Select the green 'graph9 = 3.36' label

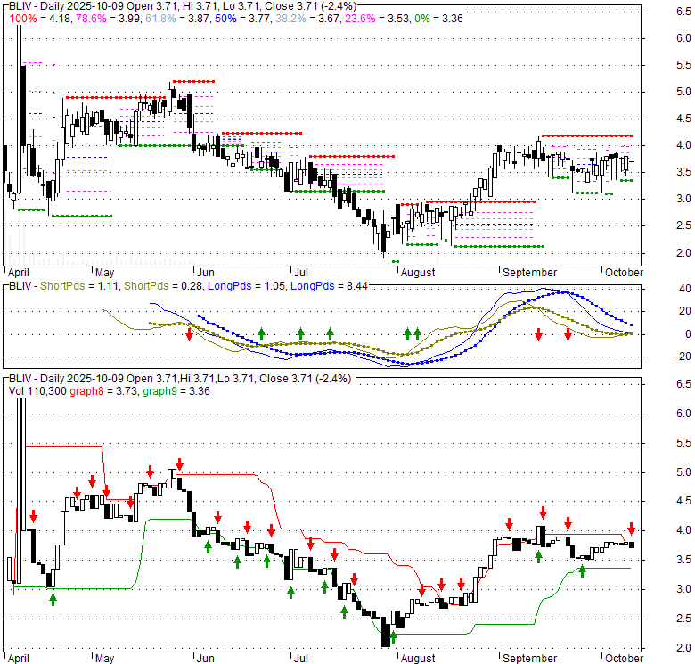pos(176,391)
